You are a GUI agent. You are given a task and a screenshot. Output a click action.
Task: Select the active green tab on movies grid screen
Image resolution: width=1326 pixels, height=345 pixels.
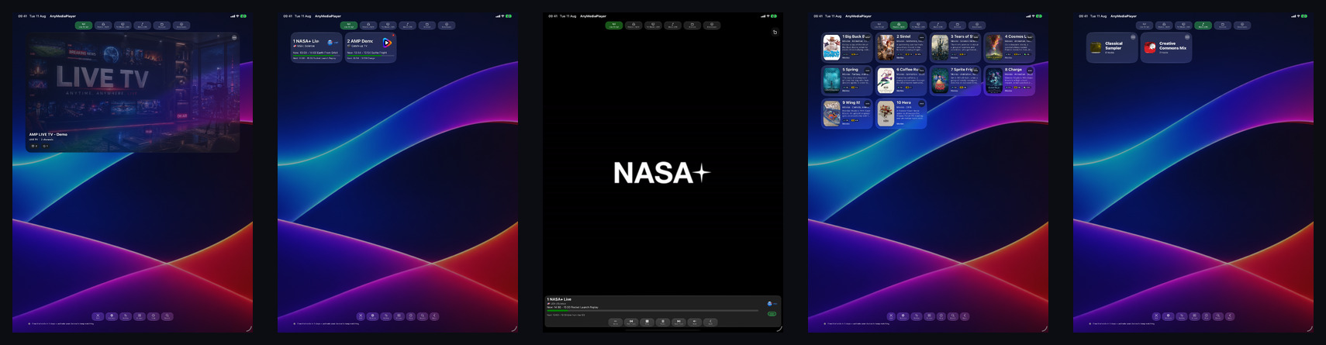(899, 26)
